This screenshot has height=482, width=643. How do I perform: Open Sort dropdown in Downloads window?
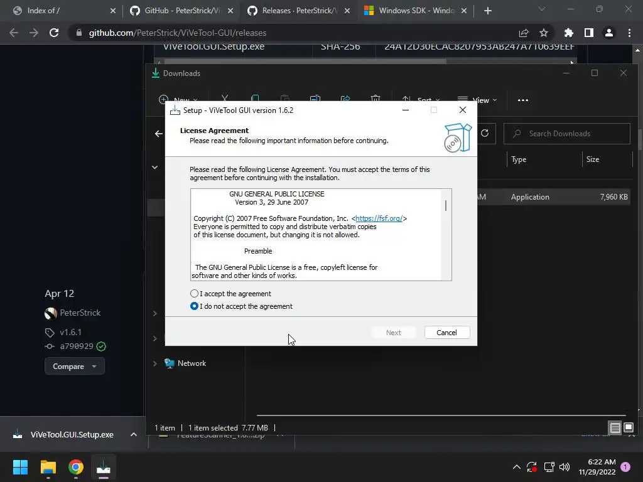(421, 100)
